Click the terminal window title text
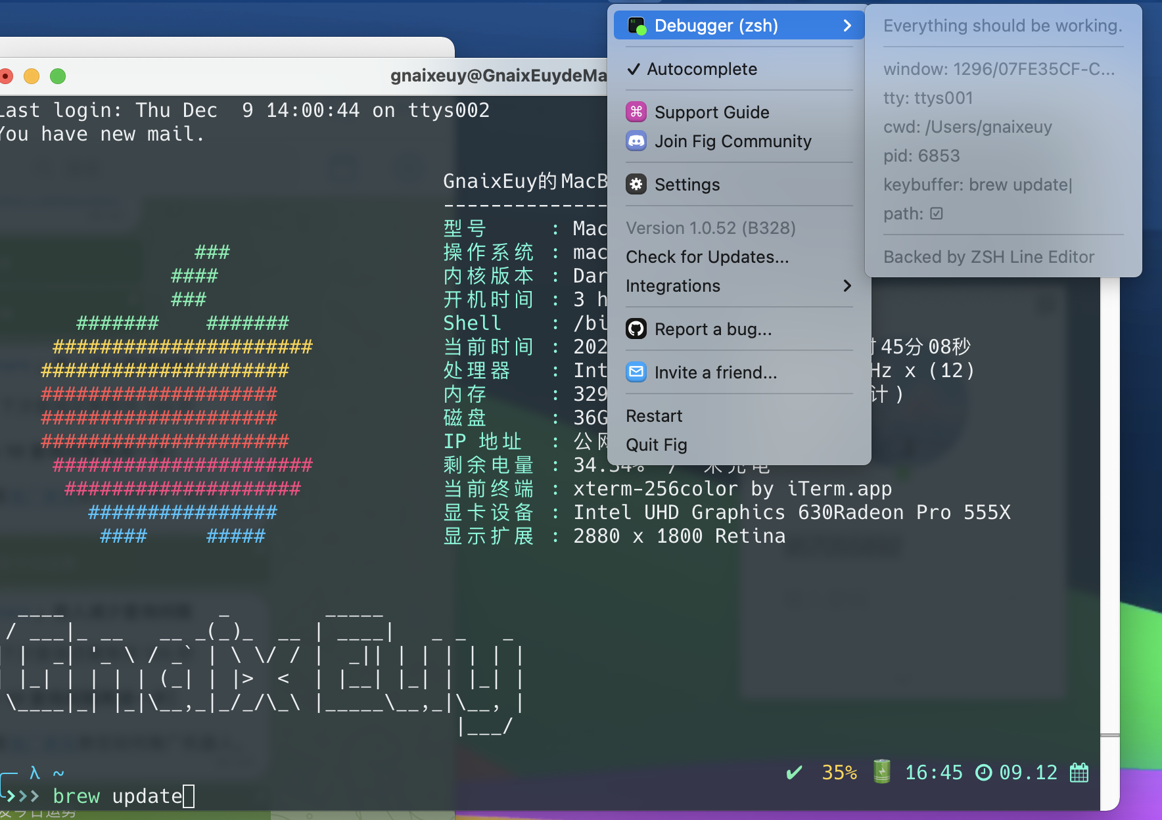Screen dimensions: 1162x820 point(499,76)
